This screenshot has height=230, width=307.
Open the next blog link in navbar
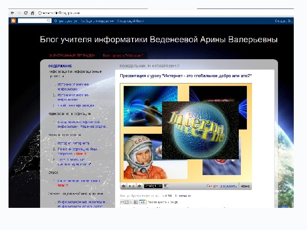click(x=130, y=21)
